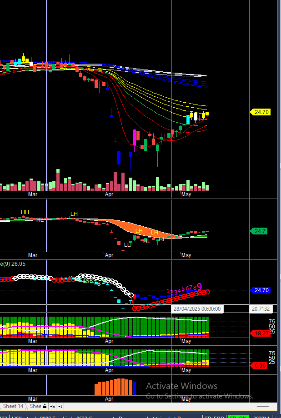Click the red 6.06 indicator value label
This screenshot has width=281, height=418.
click(259, 366)
